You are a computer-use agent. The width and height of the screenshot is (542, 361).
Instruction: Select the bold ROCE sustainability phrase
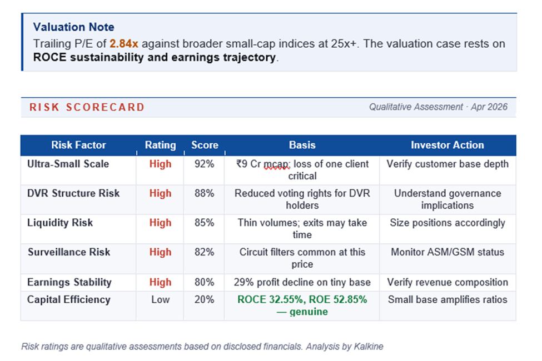click(x=155, y=57)
